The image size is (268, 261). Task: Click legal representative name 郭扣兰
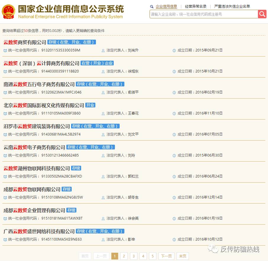pyautogui.click(x=133, y=176)
